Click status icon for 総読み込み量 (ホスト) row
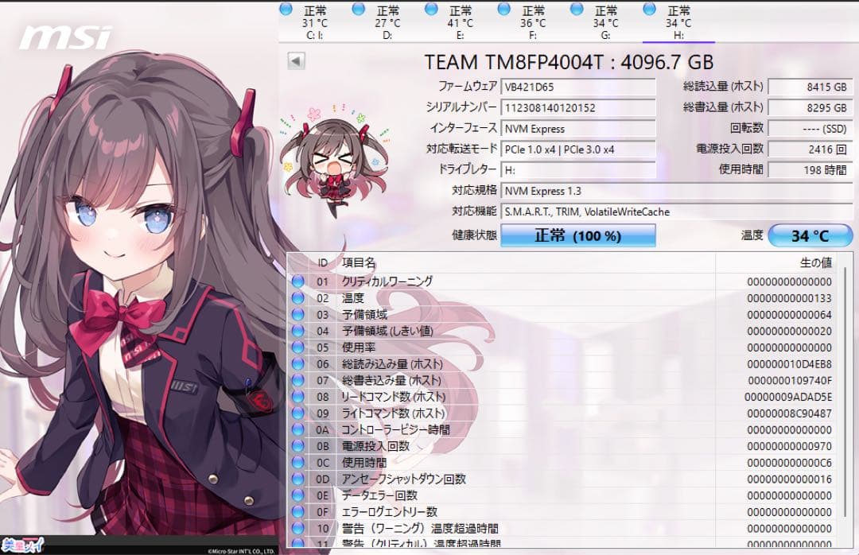Screen dimensions: 859x555 [298, 363]
